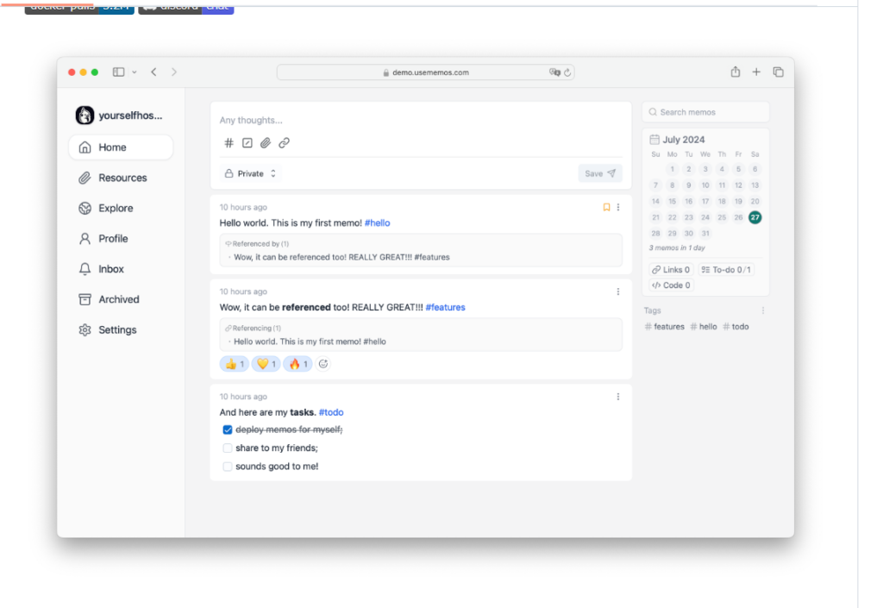Expand the browser sidebar chevron dropdown
Image resolution: width=883 pixels, height=608 pixels.
pos(134,72)
